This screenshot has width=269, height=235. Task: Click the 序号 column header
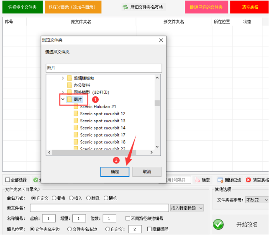(9, 22)
